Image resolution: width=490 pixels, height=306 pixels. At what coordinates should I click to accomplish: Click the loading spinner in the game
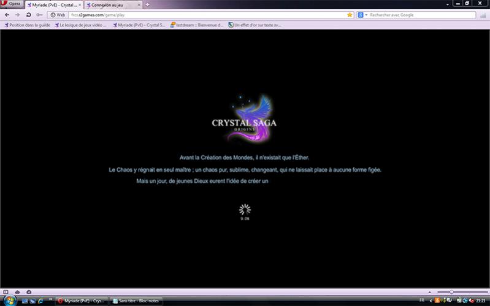[x=245, y=210]
